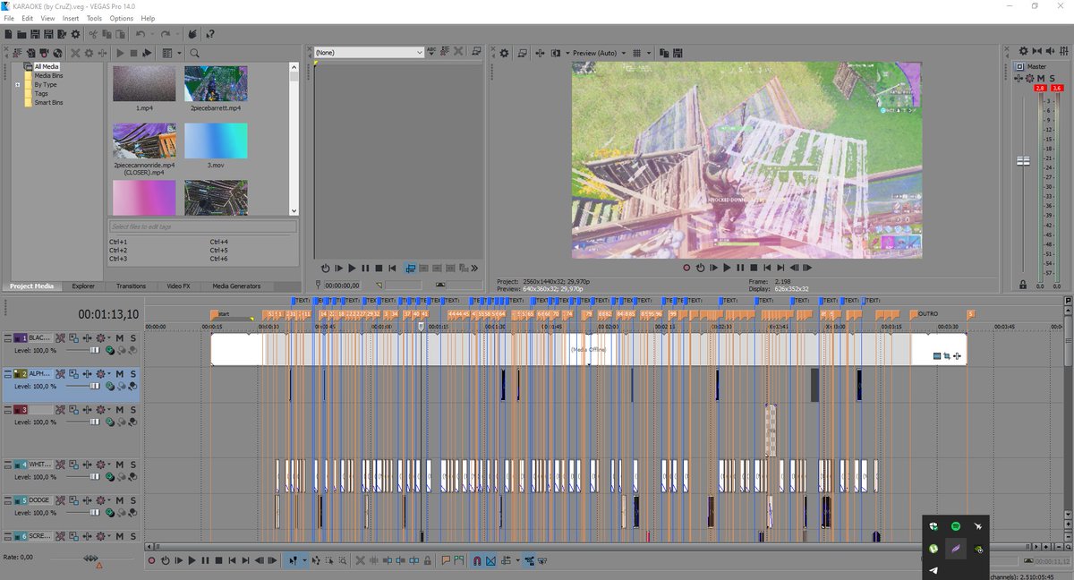This screenshot has width=1074, height=580.
Task: Switch to the Media Generators tab
Action: (x=236, y=286)
